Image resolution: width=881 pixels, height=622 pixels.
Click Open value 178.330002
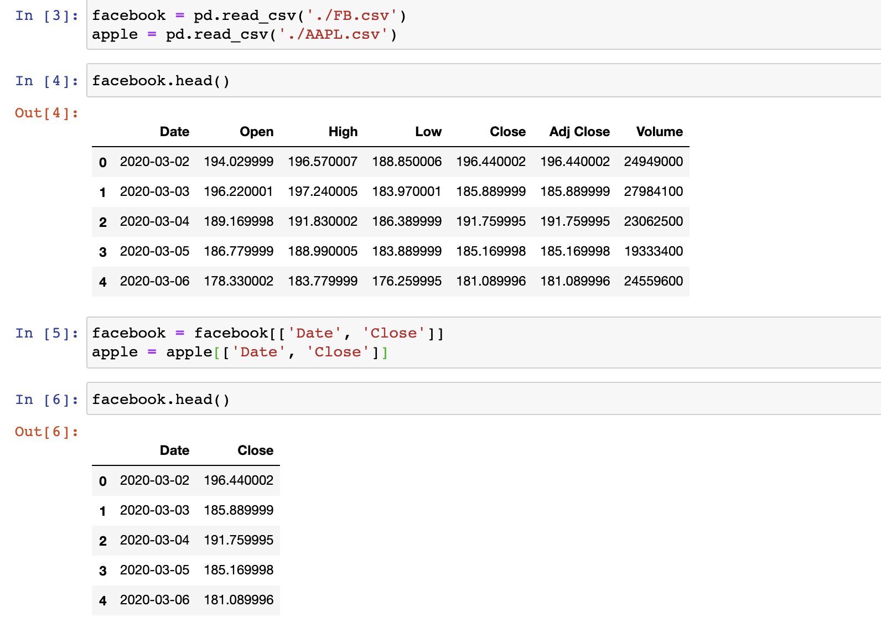pos(239,281)
